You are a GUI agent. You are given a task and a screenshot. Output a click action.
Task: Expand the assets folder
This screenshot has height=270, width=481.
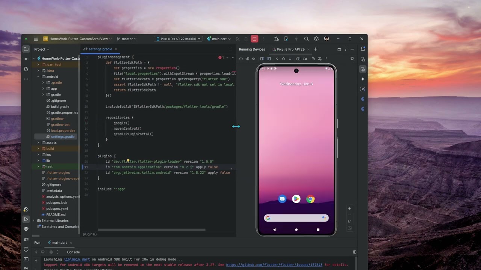[x=38, y=142]
